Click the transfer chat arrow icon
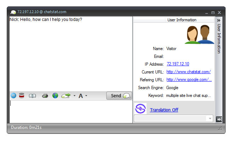The image size is (233, 142). click(x=66, y=95)
